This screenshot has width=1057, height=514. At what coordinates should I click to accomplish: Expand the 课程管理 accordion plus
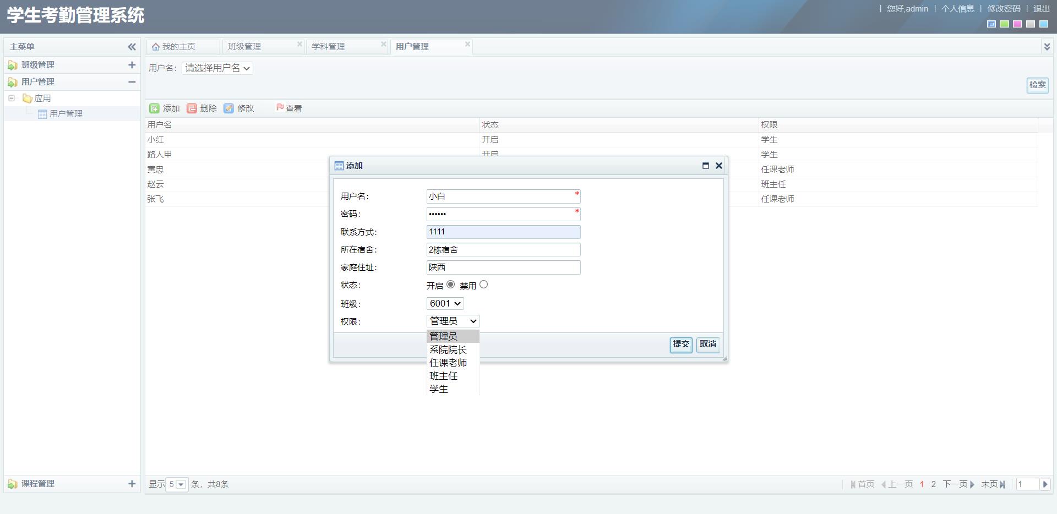pyautogui.click(x=132, y=484)
